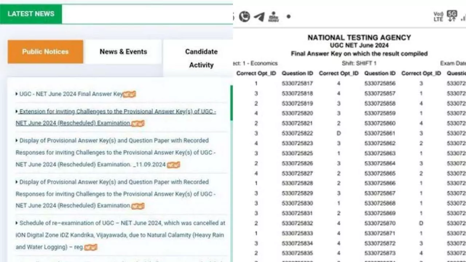Select Question ID 5330725865
The height and width of the screenshot is (262, 466).
[380, 173]
